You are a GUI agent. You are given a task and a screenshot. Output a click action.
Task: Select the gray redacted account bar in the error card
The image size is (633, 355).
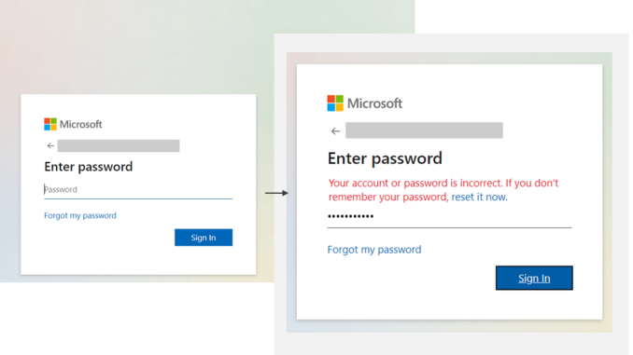pyautogui.click(x=424, y=130)
